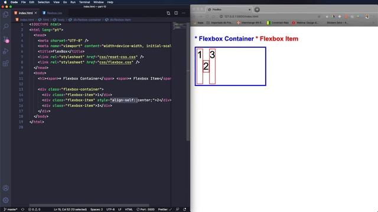The image size is (378, 212).
Task: Open the Edit menu
Action: point(31,2)
